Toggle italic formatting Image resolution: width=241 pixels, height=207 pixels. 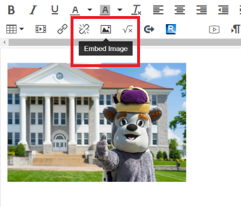(33, 10)
